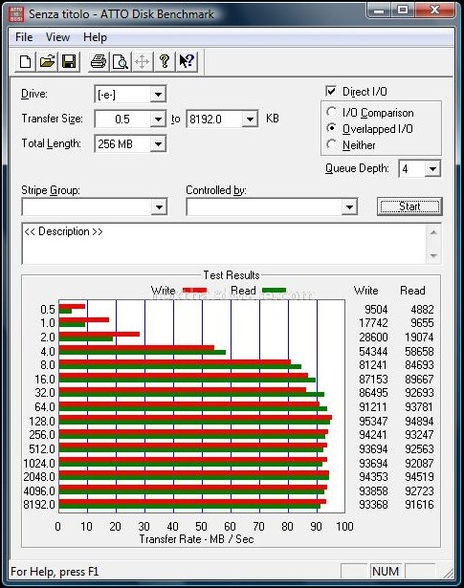Viewport: 464px width, 588px height.
Task: Activate the context help arrow icon
Action: click(187, 61)
